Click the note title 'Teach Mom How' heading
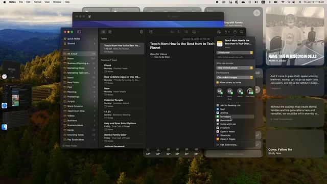The width and height of the screenshot is (327, 184). 182,45
